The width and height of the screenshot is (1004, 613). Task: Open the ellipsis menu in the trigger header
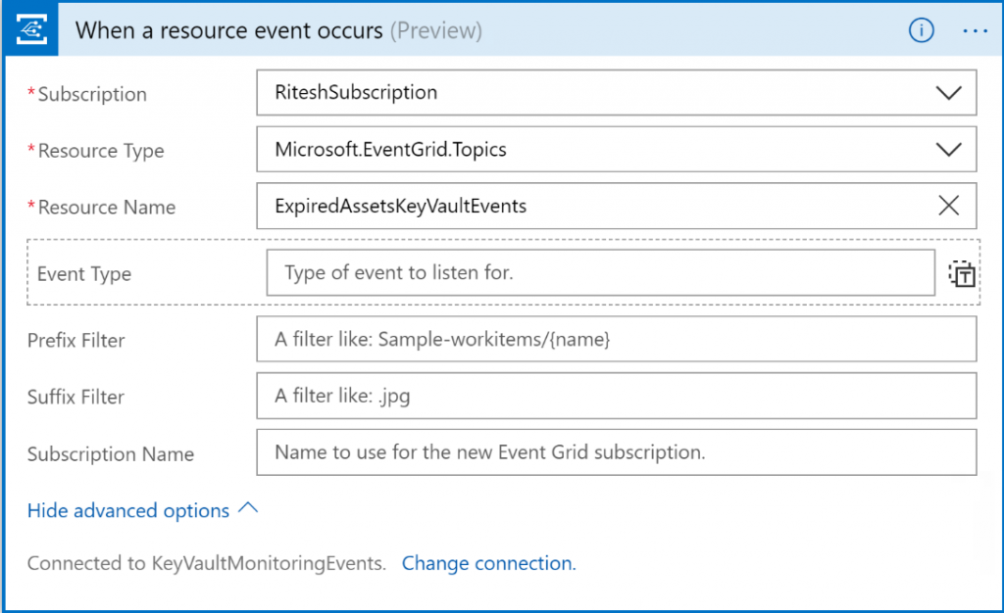975,30
